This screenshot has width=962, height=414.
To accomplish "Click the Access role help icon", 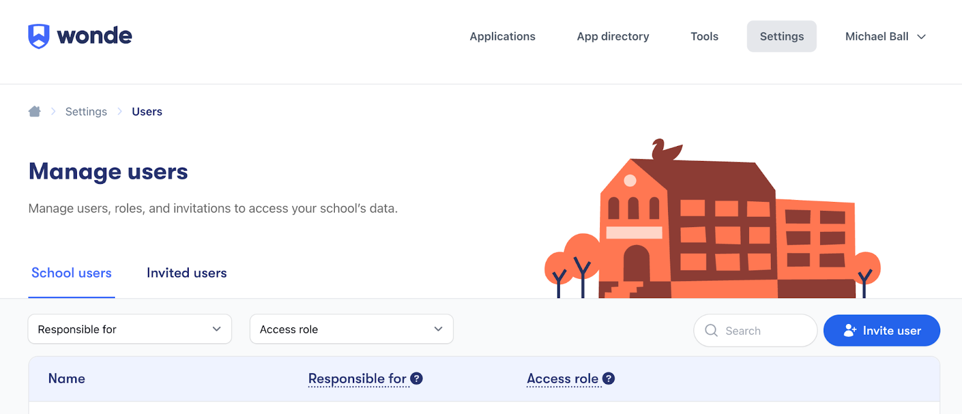I will point(608,379).
